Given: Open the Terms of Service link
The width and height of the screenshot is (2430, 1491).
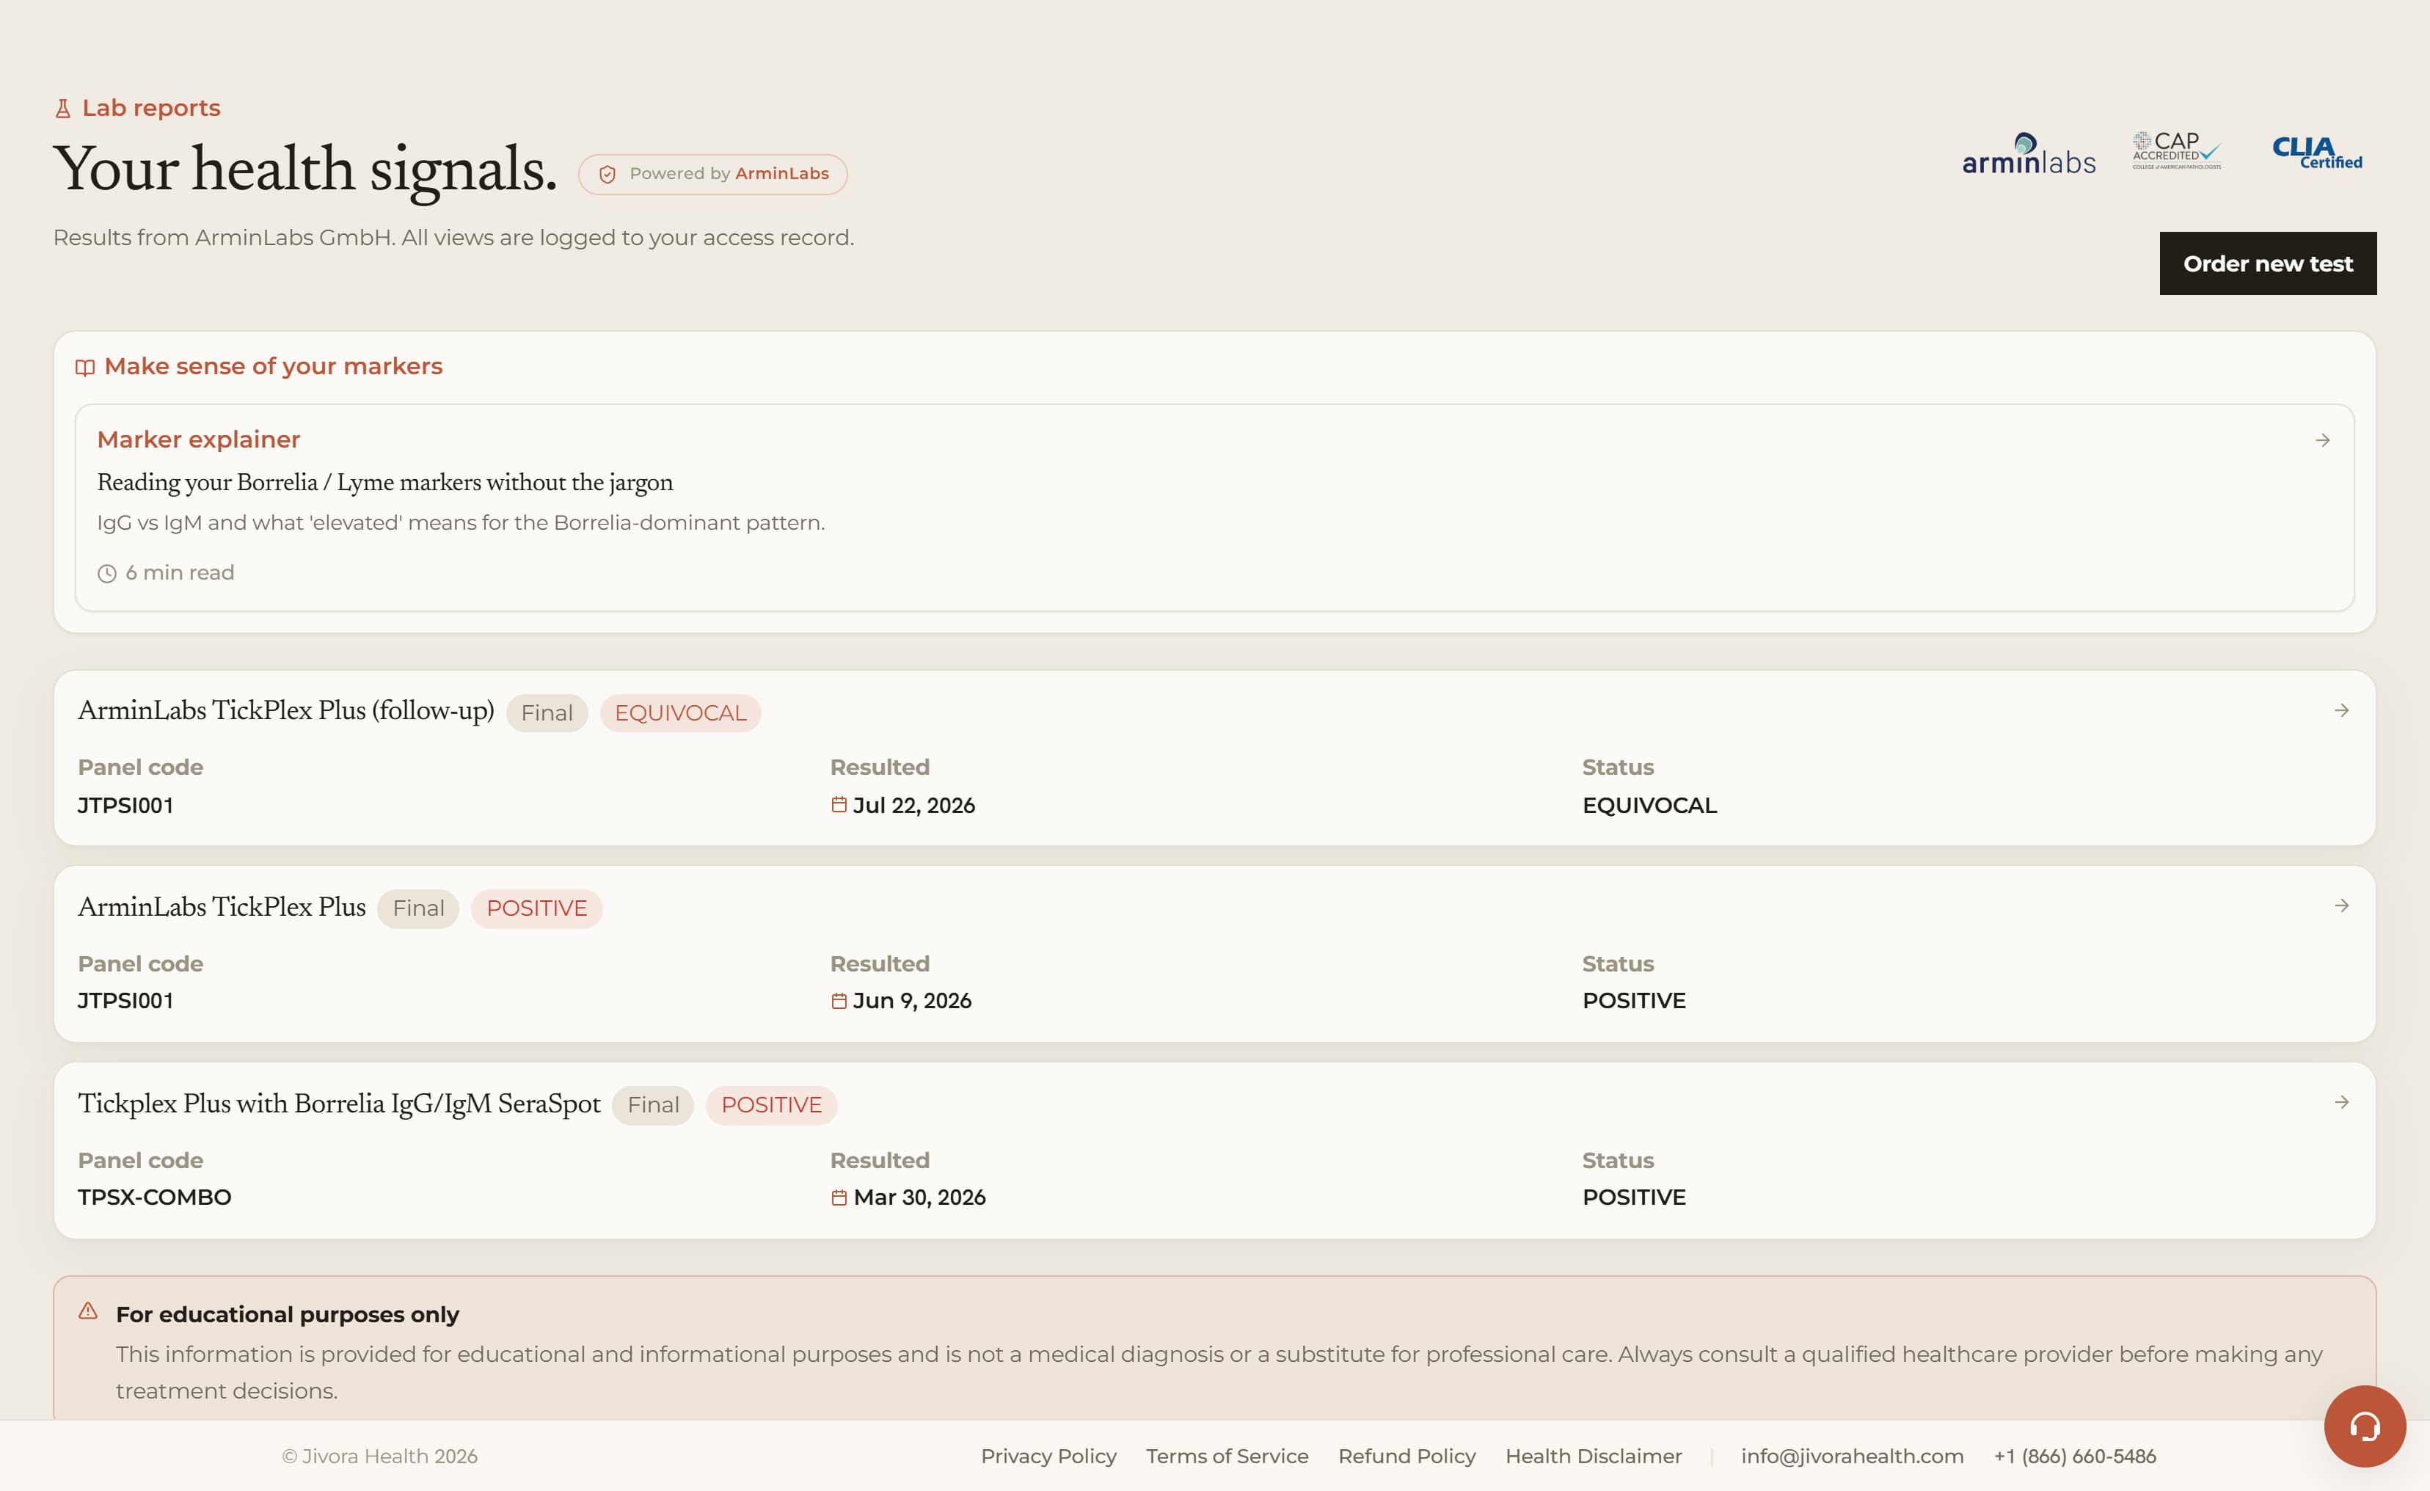Looking at the screenshot, I should pyautogui.click(x=1227, y=1456).
